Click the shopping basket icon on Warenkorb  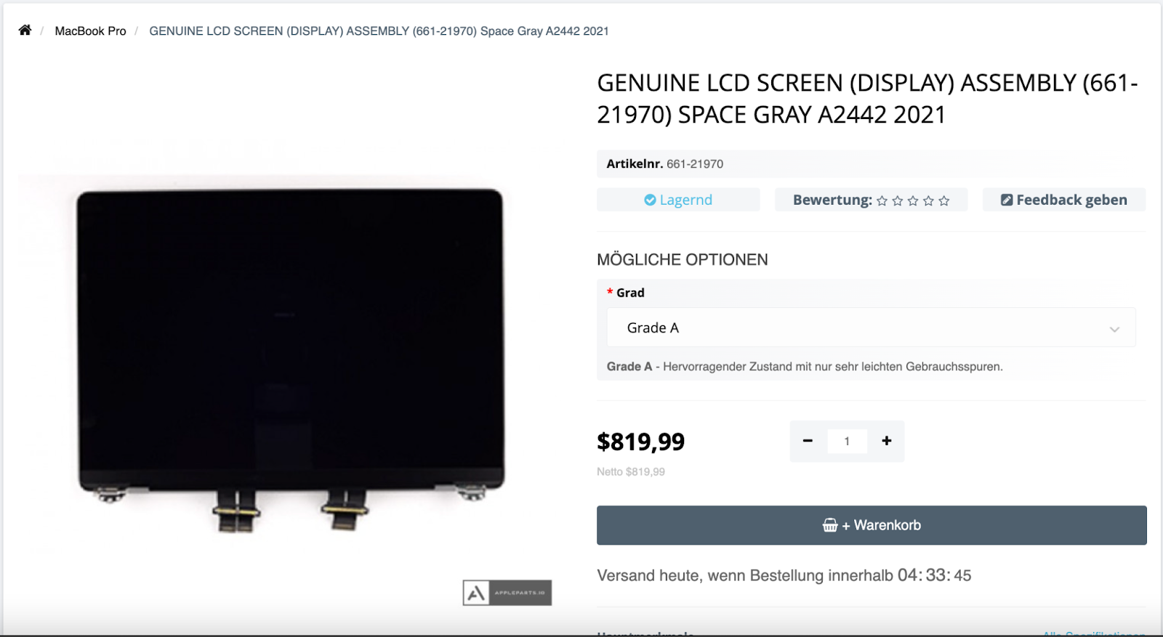(830, 525)
